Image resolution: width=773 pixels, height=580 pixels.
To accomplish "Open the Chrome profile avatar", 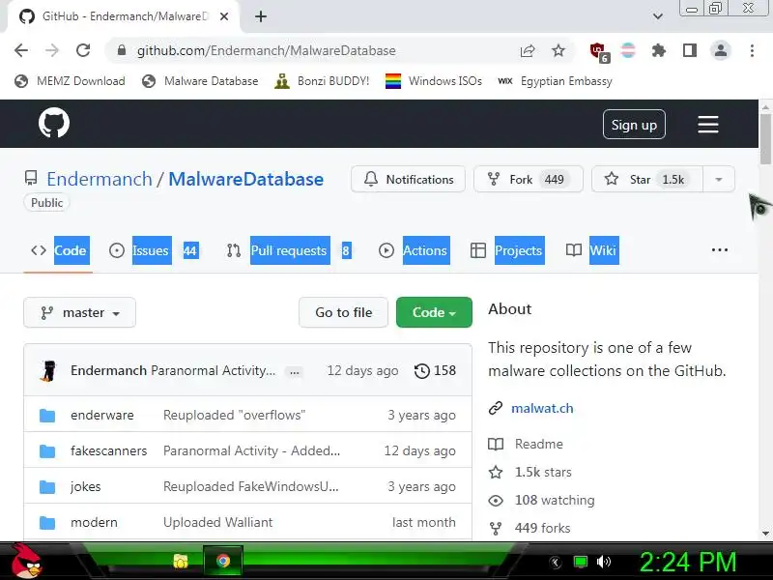I will coord(720,50).
